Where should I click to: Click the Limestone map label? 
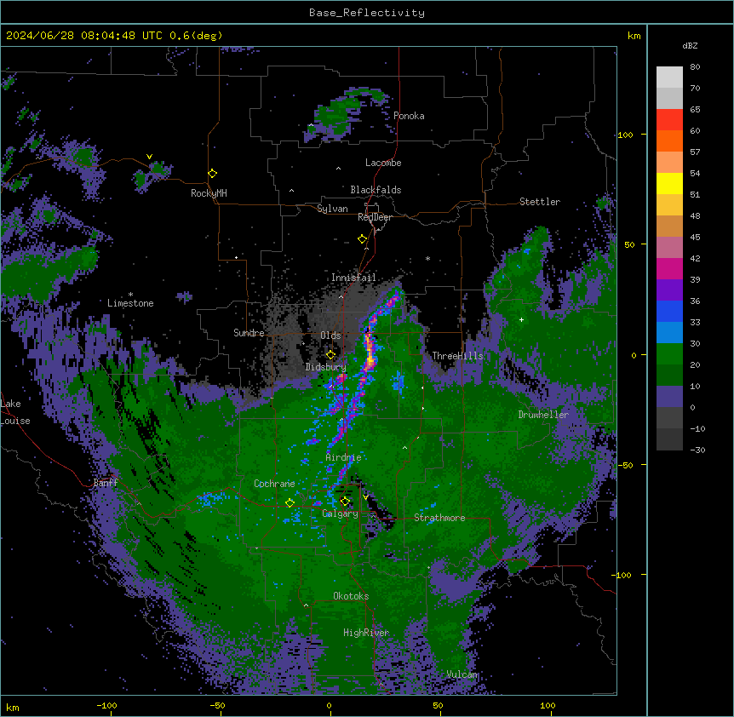coord(130,303)
